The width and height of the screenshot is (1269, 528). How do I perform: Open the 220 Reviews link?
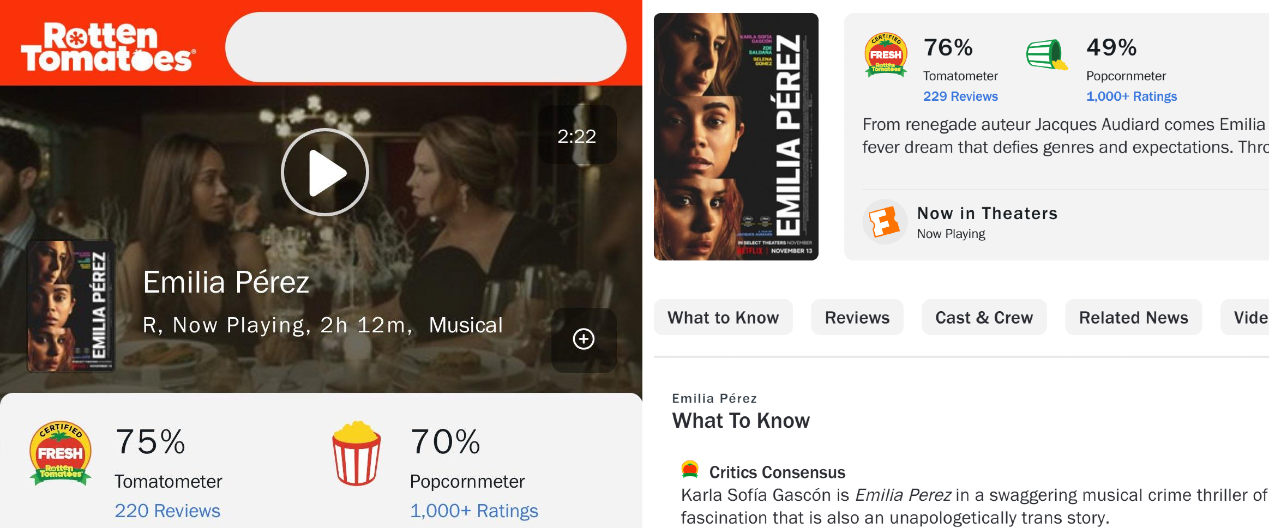point(167,511)
